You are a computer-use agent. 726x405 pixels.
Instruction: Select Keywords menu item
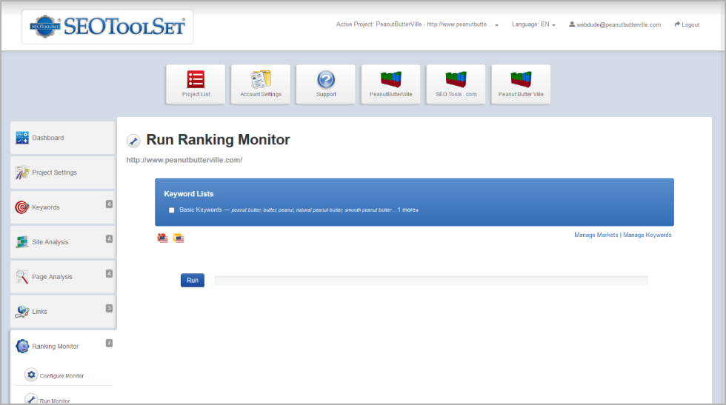click(x=63, y=207)
